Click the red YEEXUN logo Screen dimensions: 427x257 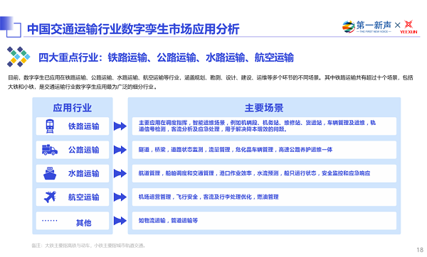click(x=408, y=27)
